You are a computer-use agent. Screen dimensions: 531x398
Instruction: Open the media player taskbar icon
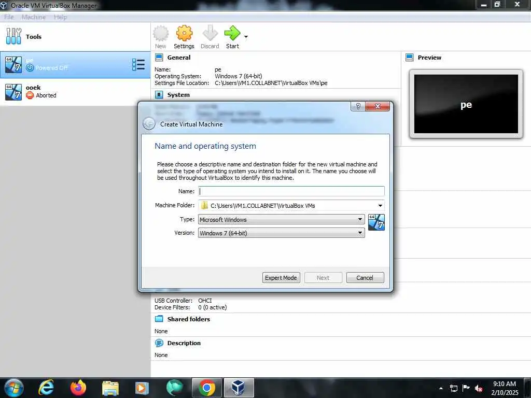(x=142, y=389)
